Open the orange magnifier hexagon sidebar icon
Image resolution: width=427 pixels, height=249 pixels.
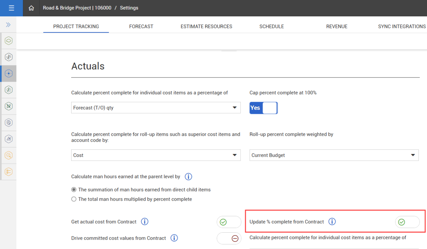[x=9, y=155]
